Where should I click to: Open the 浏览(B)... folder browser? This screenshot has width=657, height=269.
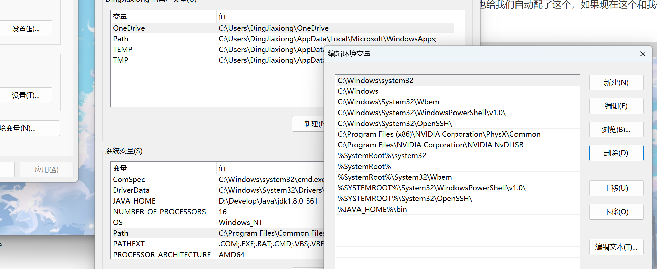click(x=616, y=130)
